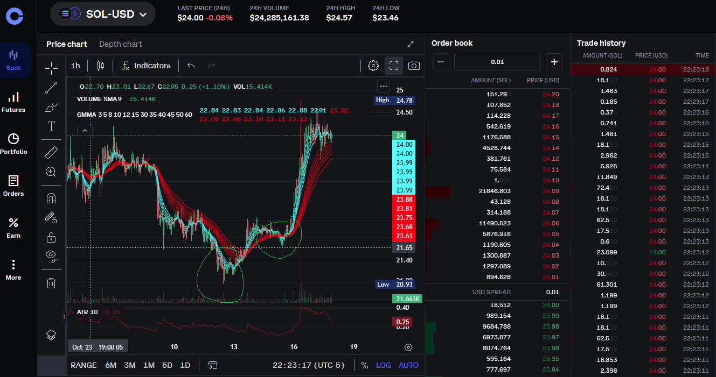Select the measure ruler tool
This screenshot has height=377, width=716.
coord(51,152)
